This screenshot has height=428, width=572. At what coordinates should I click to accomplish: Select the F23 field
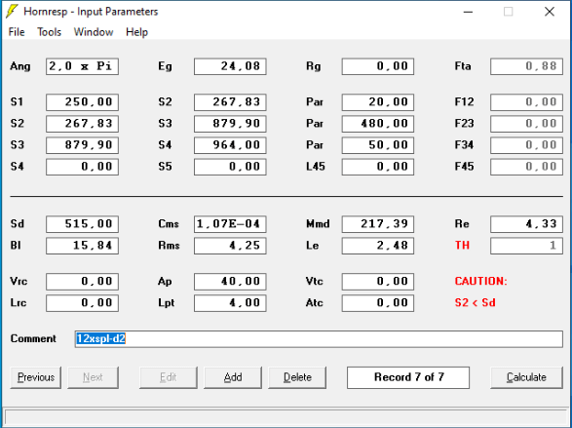pyautogui.click(x=526, y=123)
